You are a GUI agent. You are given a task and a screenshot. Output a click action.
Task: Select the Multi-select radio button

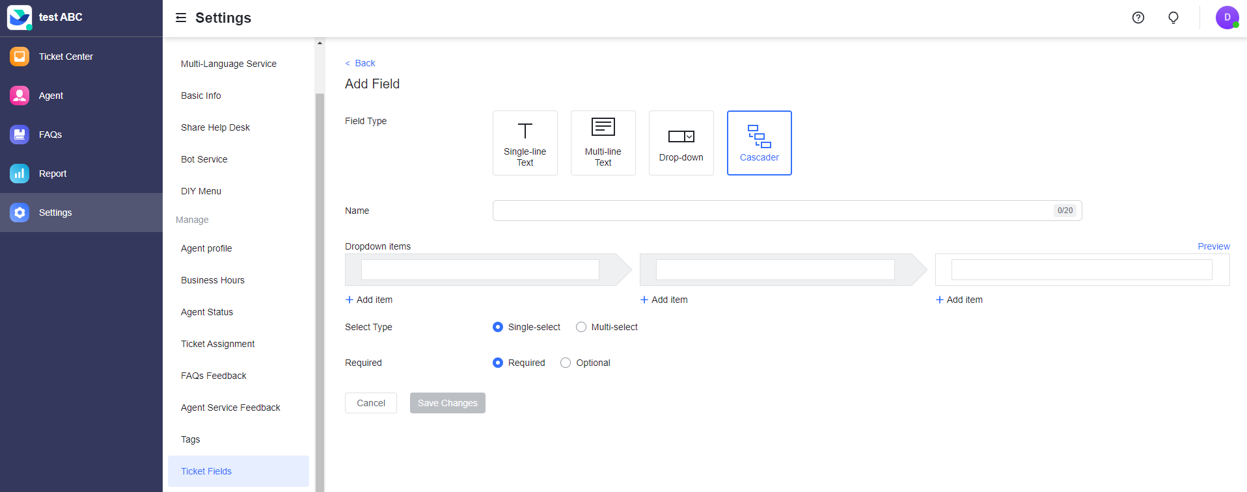point(581,327)
